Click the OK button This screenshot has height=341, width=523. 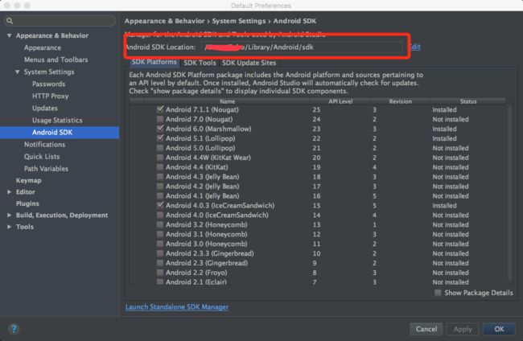(499, 329)
